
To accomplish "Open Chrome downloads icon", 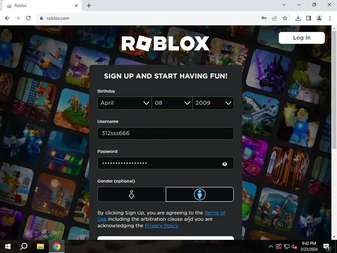I will click(x=298, y=18).
